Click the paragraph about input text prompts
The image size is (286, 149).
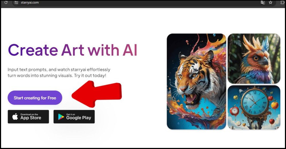point(59,73)
